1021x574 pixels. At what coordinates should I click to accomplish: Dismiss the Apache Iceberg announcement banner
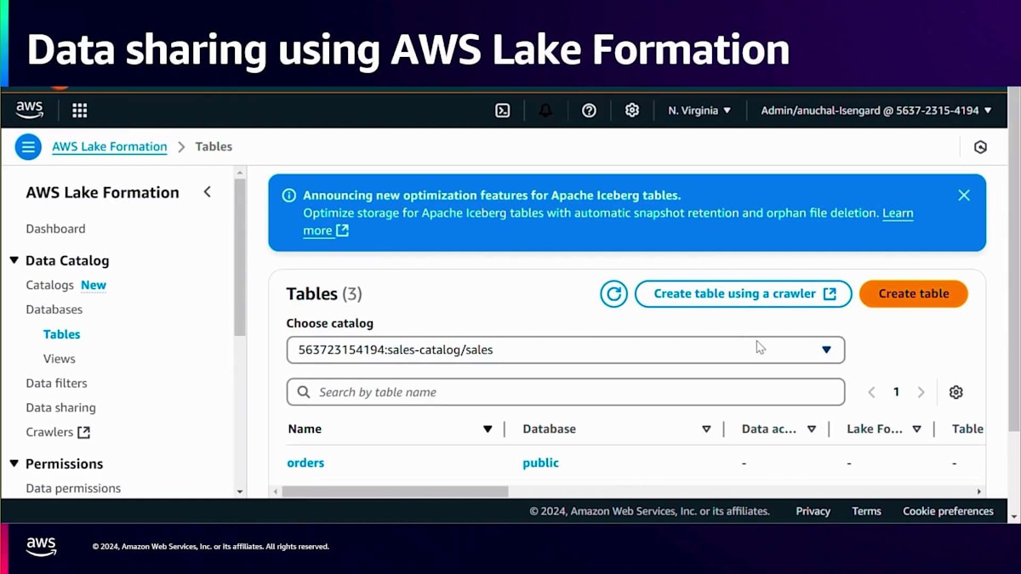[x=964, y=195]
